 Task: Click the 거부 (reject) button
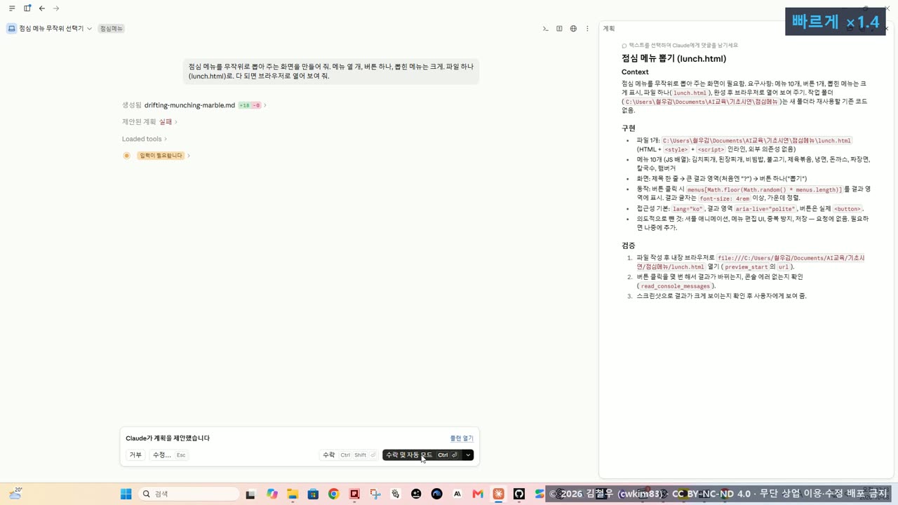135,455
